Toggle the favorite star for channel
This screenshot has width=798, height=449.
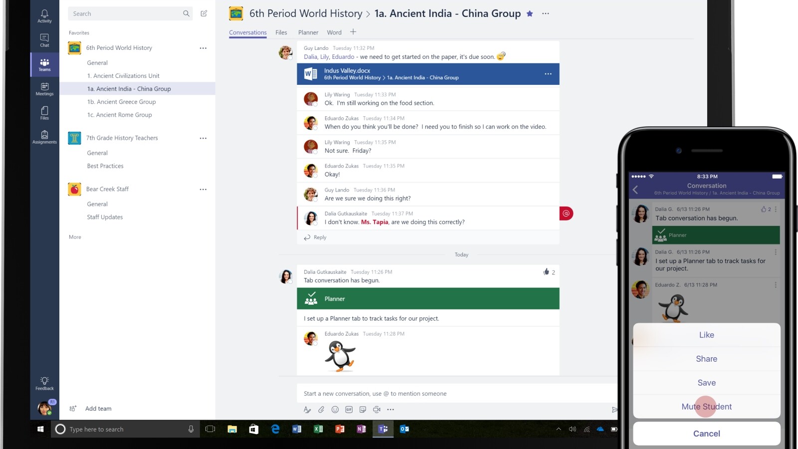click(x=530, y=13)
